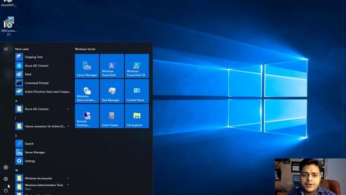Click the letter S section header
The height and width of the screenshot is (195, 346).
point(16,135)
